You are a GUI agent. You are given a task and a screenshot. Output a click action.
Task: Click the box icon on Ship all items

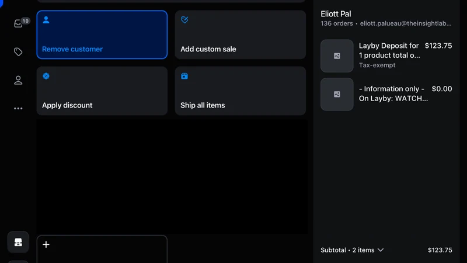tap(184, 76)
